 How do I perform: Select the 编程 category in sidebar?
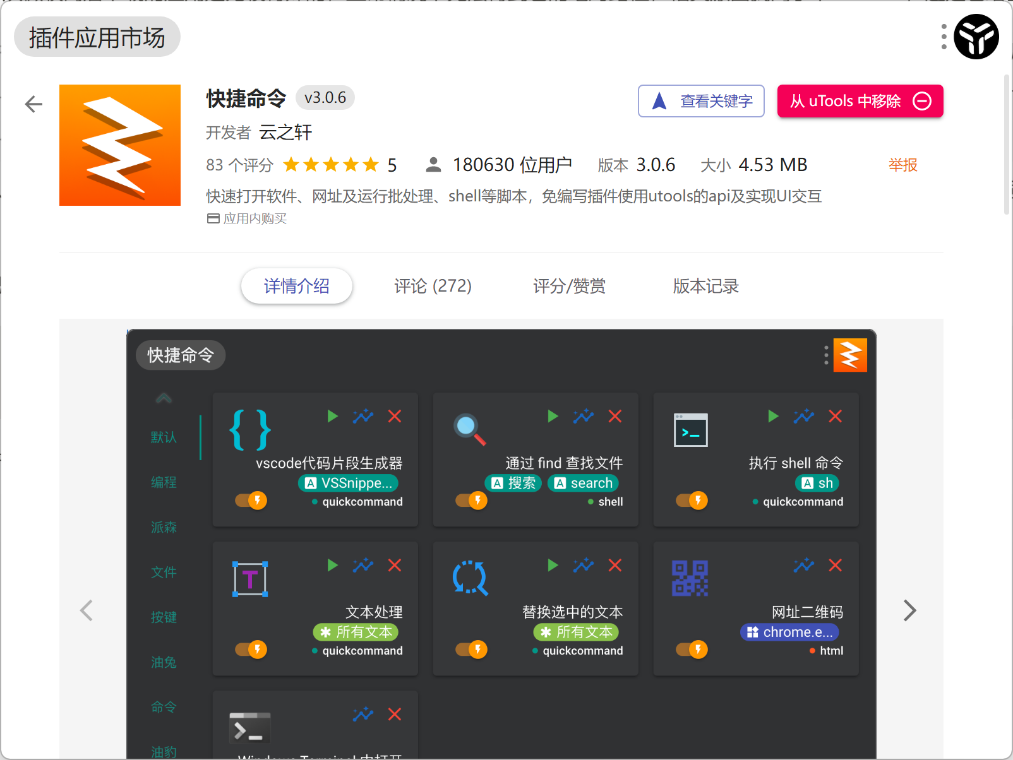tap(164, 482)
